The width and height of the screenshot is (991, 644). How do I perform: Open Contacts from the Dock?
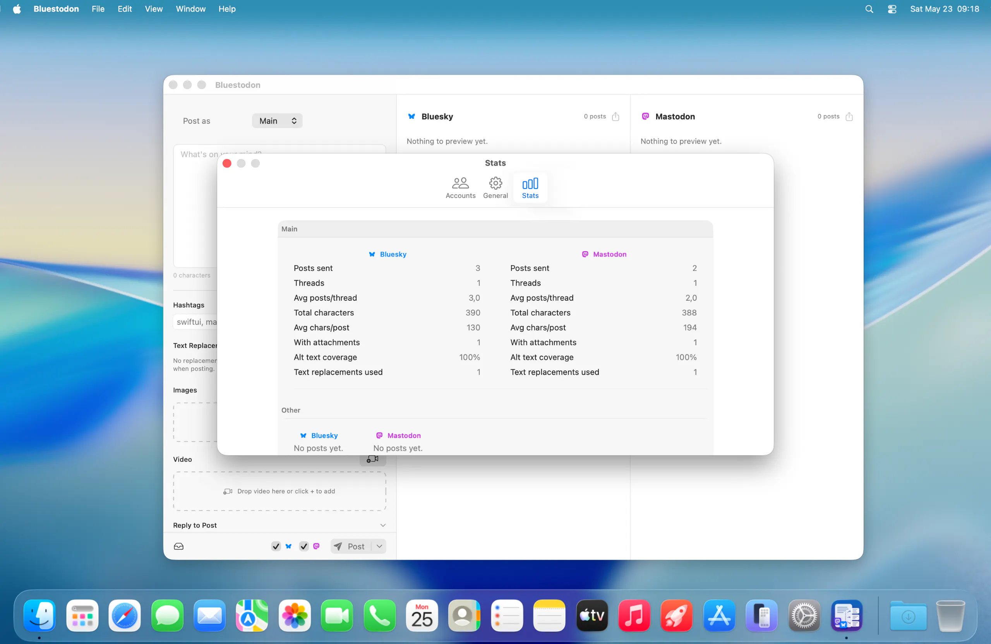pyautogui.click(x=464, y=615)
